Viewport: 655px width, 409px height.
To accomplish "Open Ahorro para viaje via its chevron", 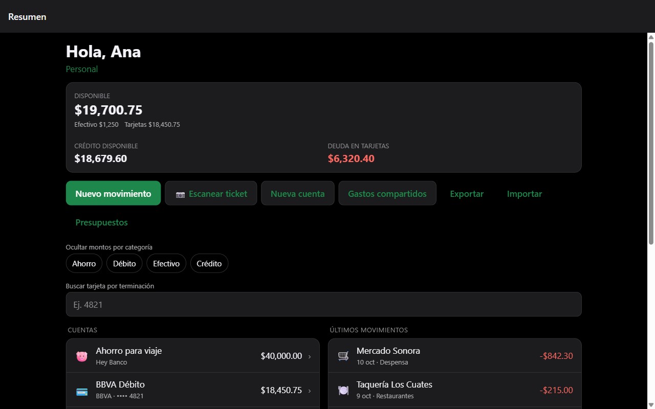I will [309, 356].
